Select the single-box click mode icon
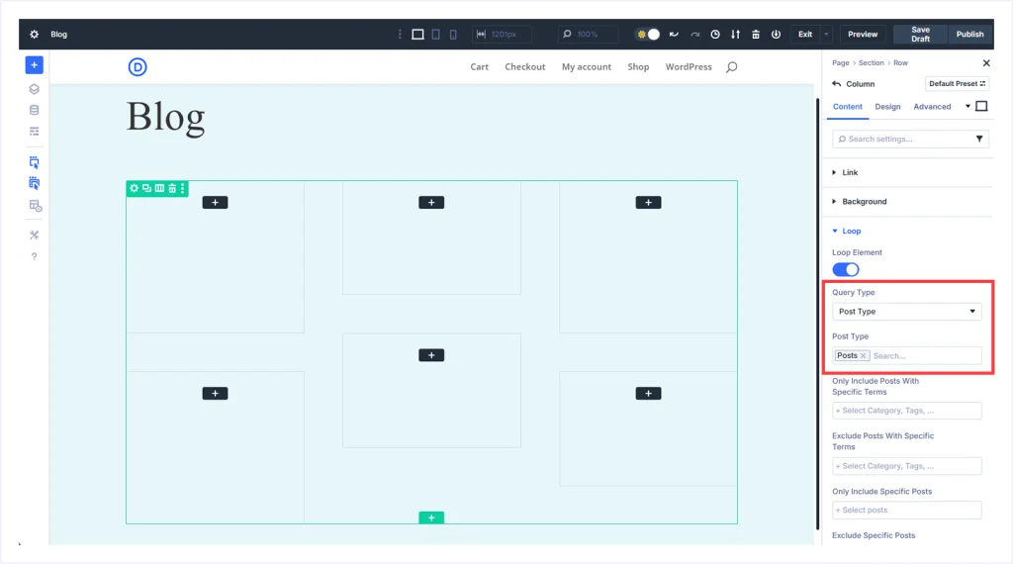This screenshot has height=564, width=1013. click(x=35, y=162)
